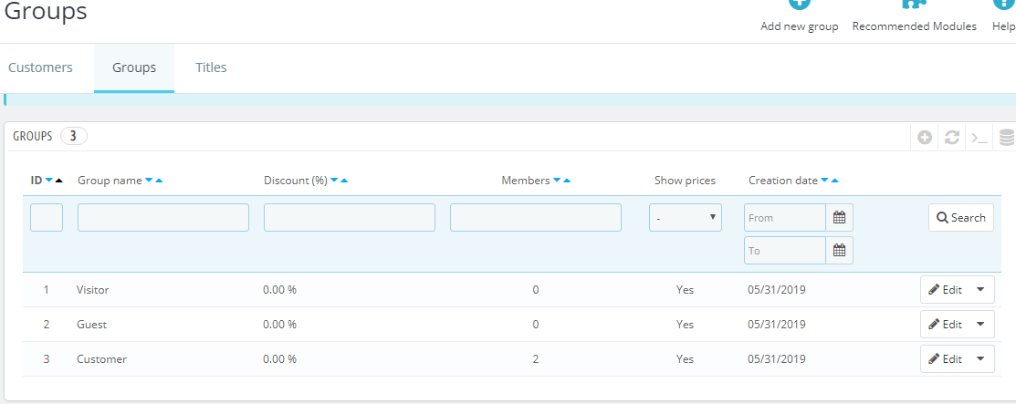
Task: Open calendar for To date
Action: pos(839,251)
